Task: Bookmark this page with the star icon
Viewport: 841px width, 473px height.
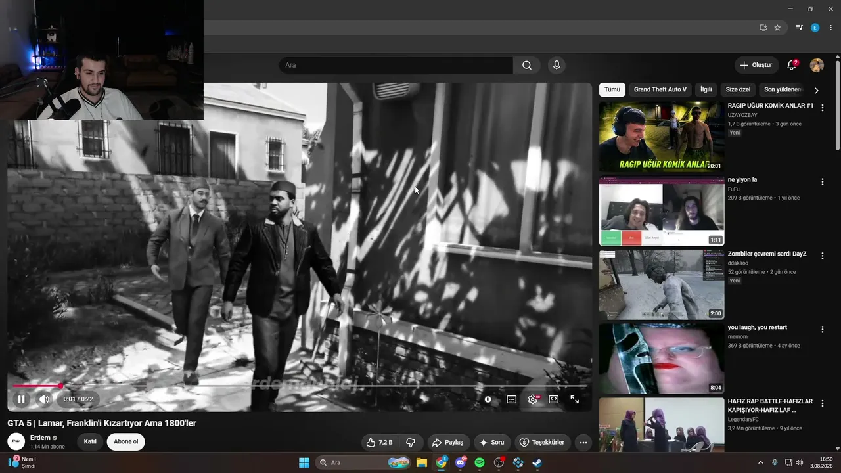Action: pyautogui.click(x=777, y=28)
